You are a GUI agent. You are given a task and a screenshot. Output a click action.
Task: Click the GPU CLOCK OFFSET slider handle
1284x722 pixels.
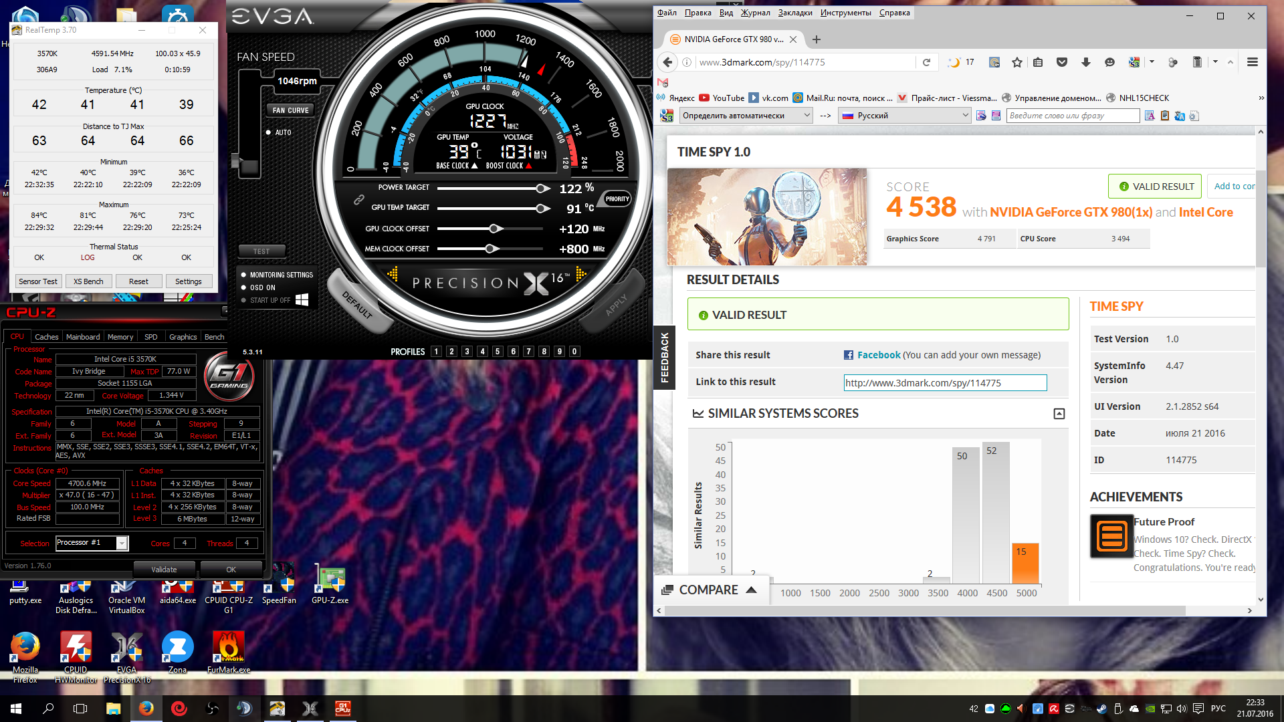point(494,229)
